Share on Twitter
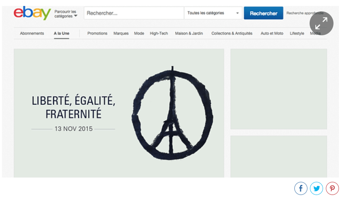This screenshot has height=200, width=346. coord(316,189)
